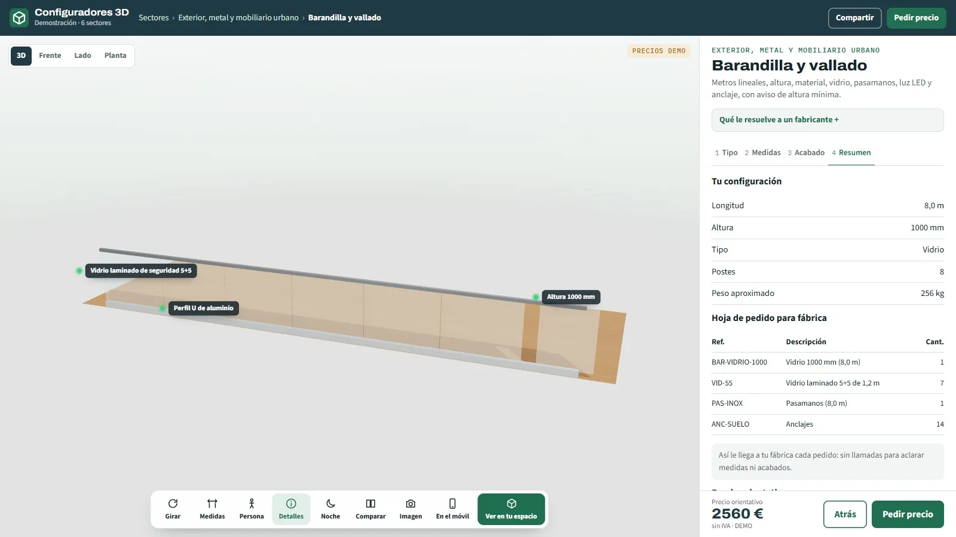Click the Vidrio laminado de seguridad 5+5 label
The height and width of the screenshot is (537, 956).
coord(141,271)
